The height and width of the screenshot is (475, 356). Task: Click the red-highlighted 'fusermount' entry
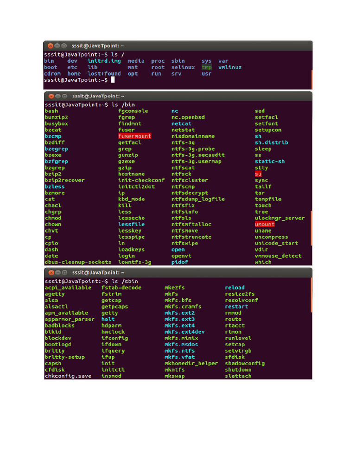(135, 136)
